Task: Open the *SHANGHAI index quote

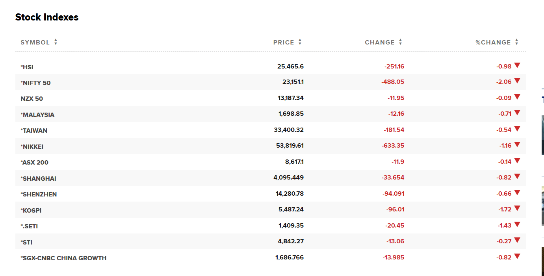Action: (x=39, y=179)
